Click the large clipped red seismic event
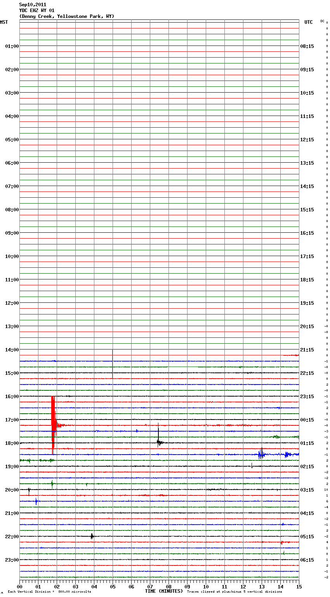 click(53, 425)
